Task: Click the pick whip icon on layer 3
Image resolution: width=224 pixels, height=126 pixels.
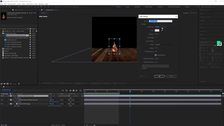Action: [69, 104]
